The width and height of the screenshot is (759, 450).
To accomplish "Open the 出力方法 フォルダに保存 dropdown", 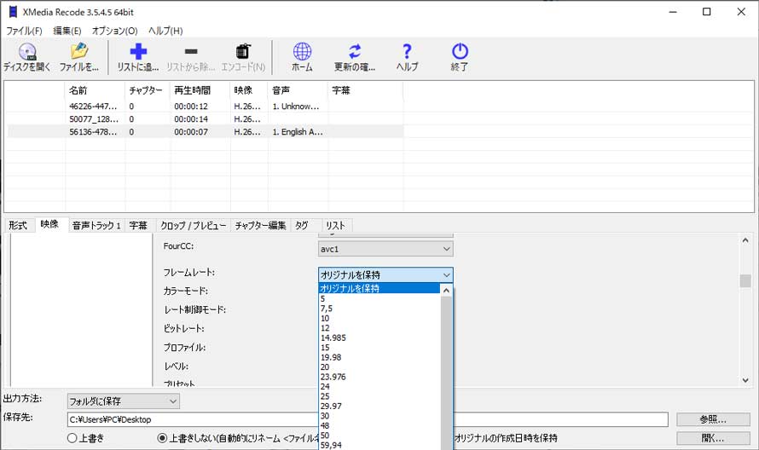I will tap(123, 401).
